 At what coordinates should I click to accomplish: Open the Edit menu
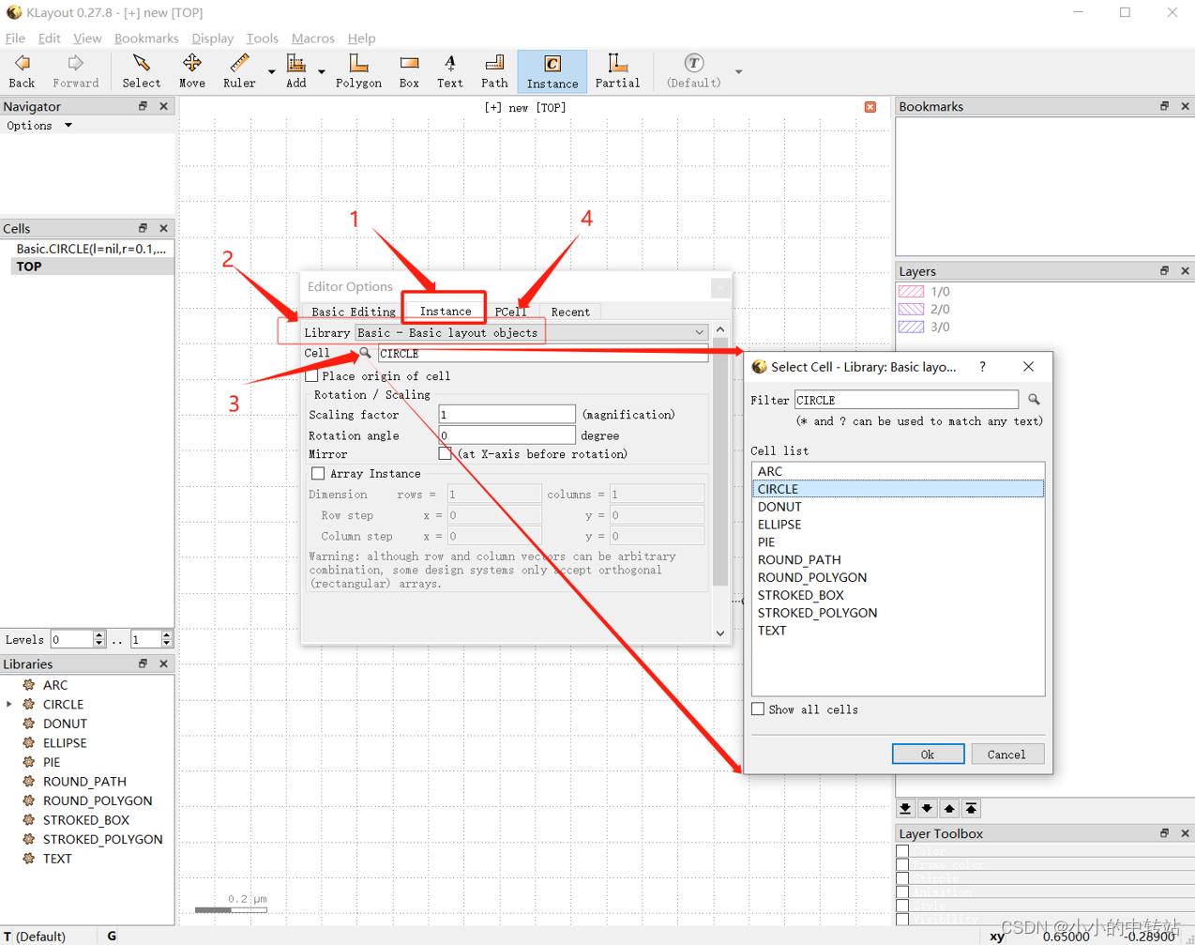point(49,38)
